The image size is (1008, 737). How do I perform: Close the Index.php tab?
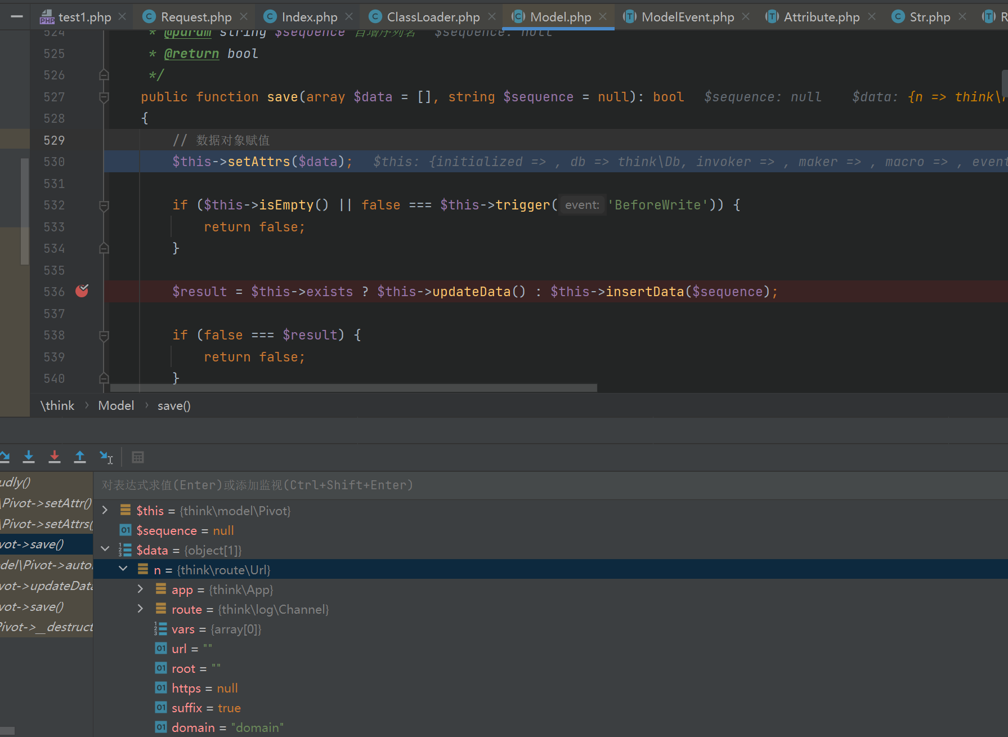(x=349, y=17)
